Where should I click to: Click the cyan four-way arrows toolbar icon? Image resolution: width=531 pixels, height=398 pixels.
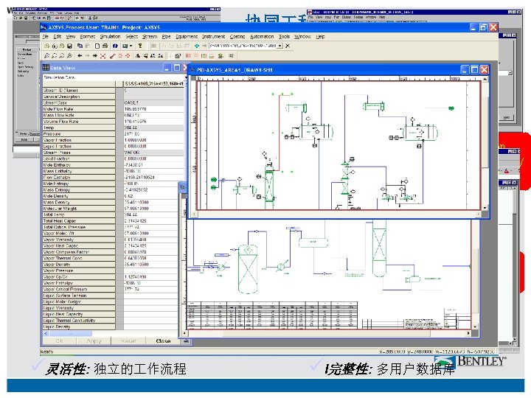[x=196, y=46]
